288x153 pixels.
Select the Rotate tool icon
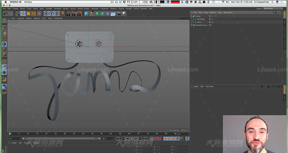33,13
